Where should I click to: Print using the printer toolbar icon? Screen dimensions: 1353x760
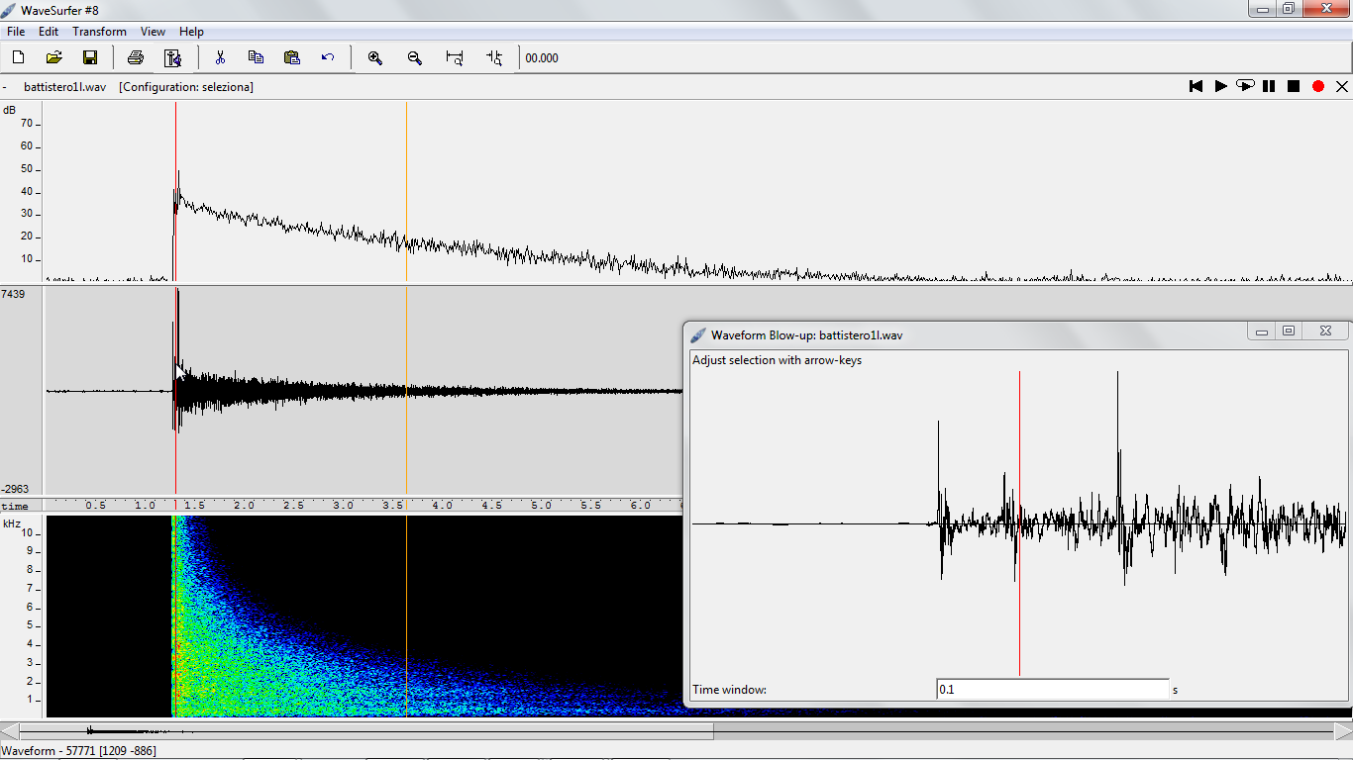136,57
